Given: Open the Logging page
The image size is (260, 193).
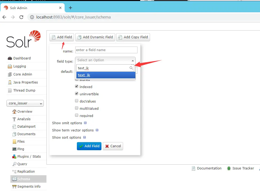Looking at the screenshot, I should [19, 66].
